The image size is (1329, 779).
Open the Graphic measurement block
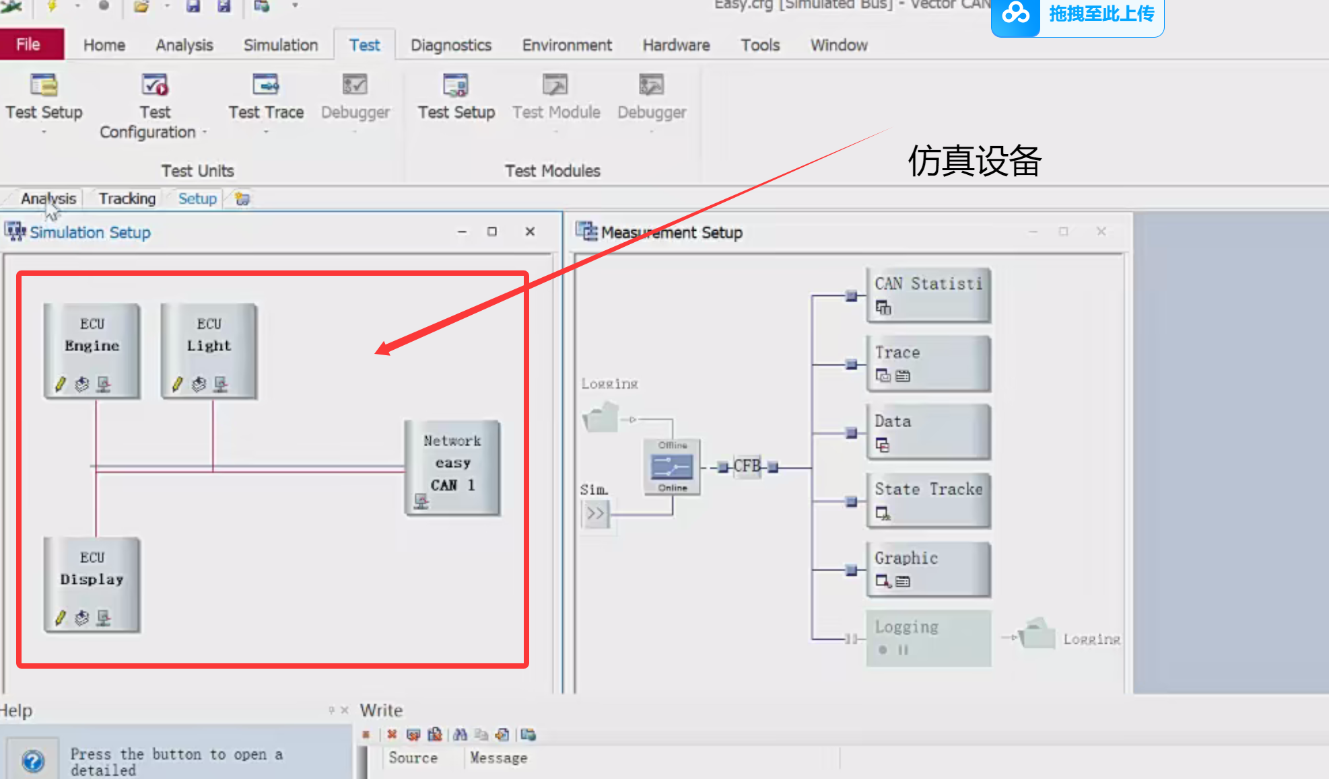tap(928, 569)
